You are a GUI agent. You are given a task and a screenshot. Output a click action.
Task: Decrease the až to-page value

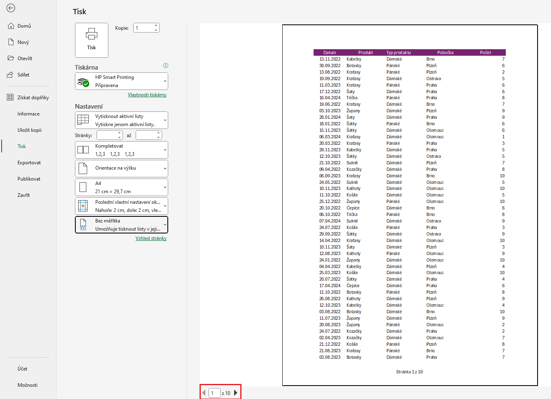coord(159,137)
